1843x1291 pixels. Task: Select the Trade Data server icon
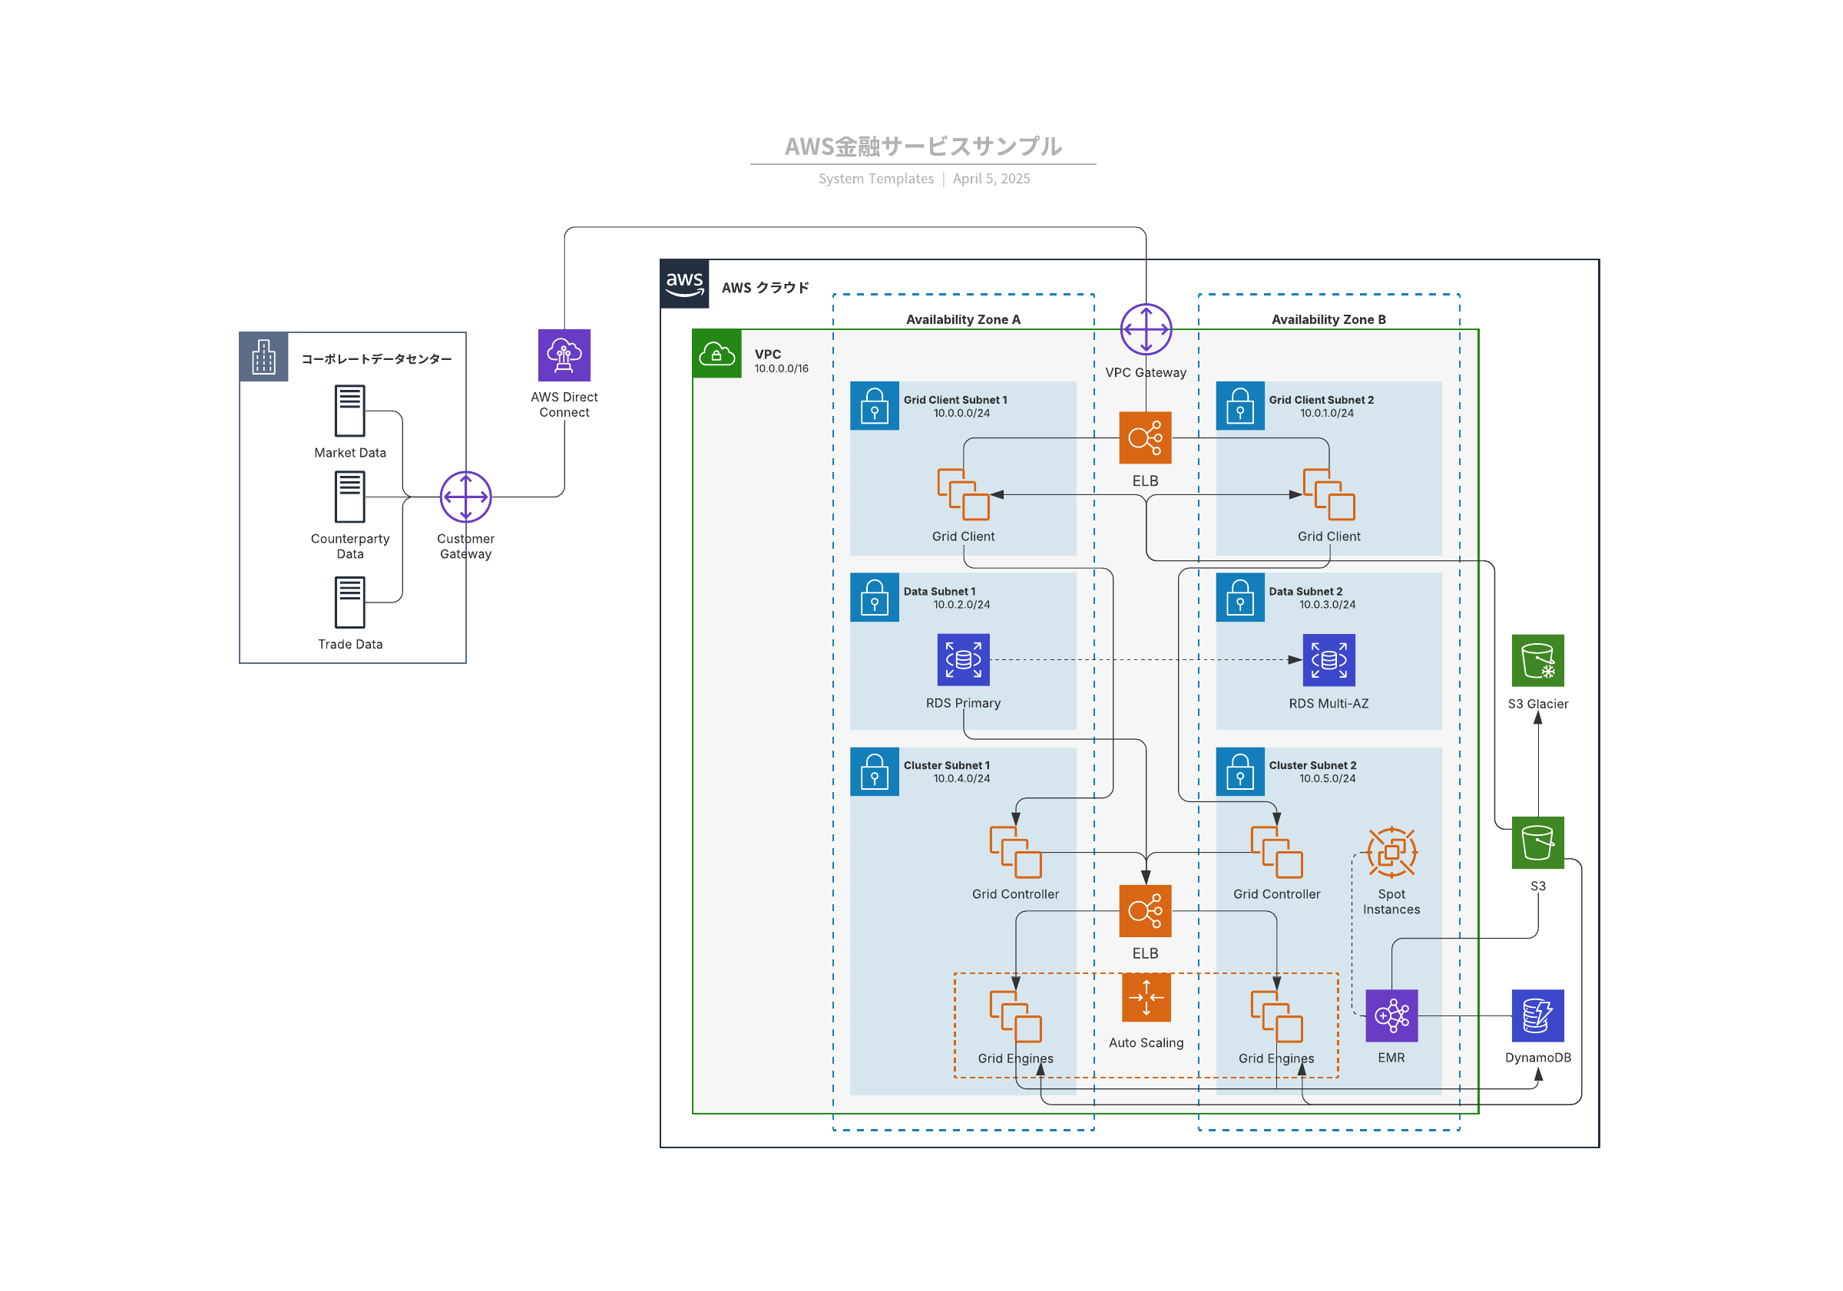350,602
